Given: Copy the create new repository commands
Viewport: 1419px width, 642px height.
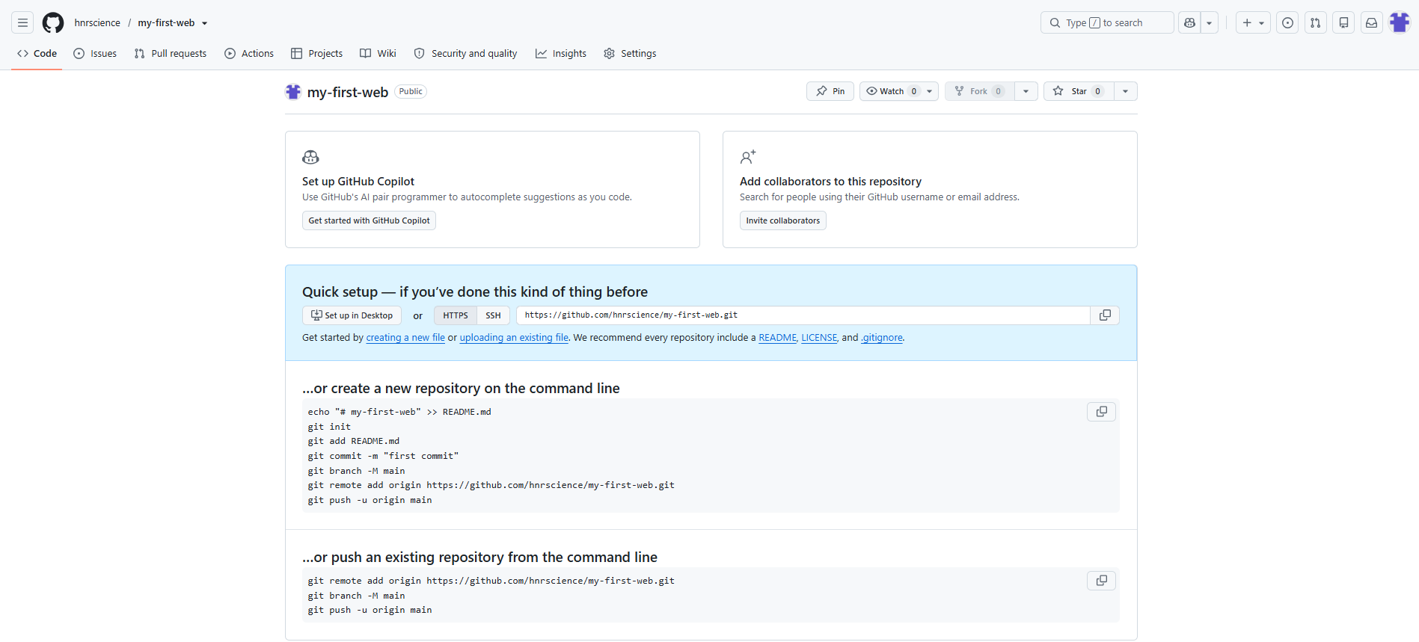Looking at the screenshot, I should pyautogui.click(x=1101, y=412).
